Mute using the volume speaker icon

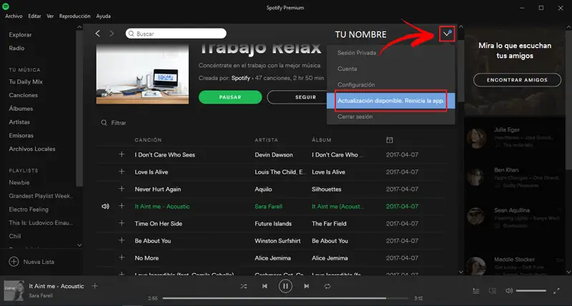pyautogui.click(x=509, y=291)
